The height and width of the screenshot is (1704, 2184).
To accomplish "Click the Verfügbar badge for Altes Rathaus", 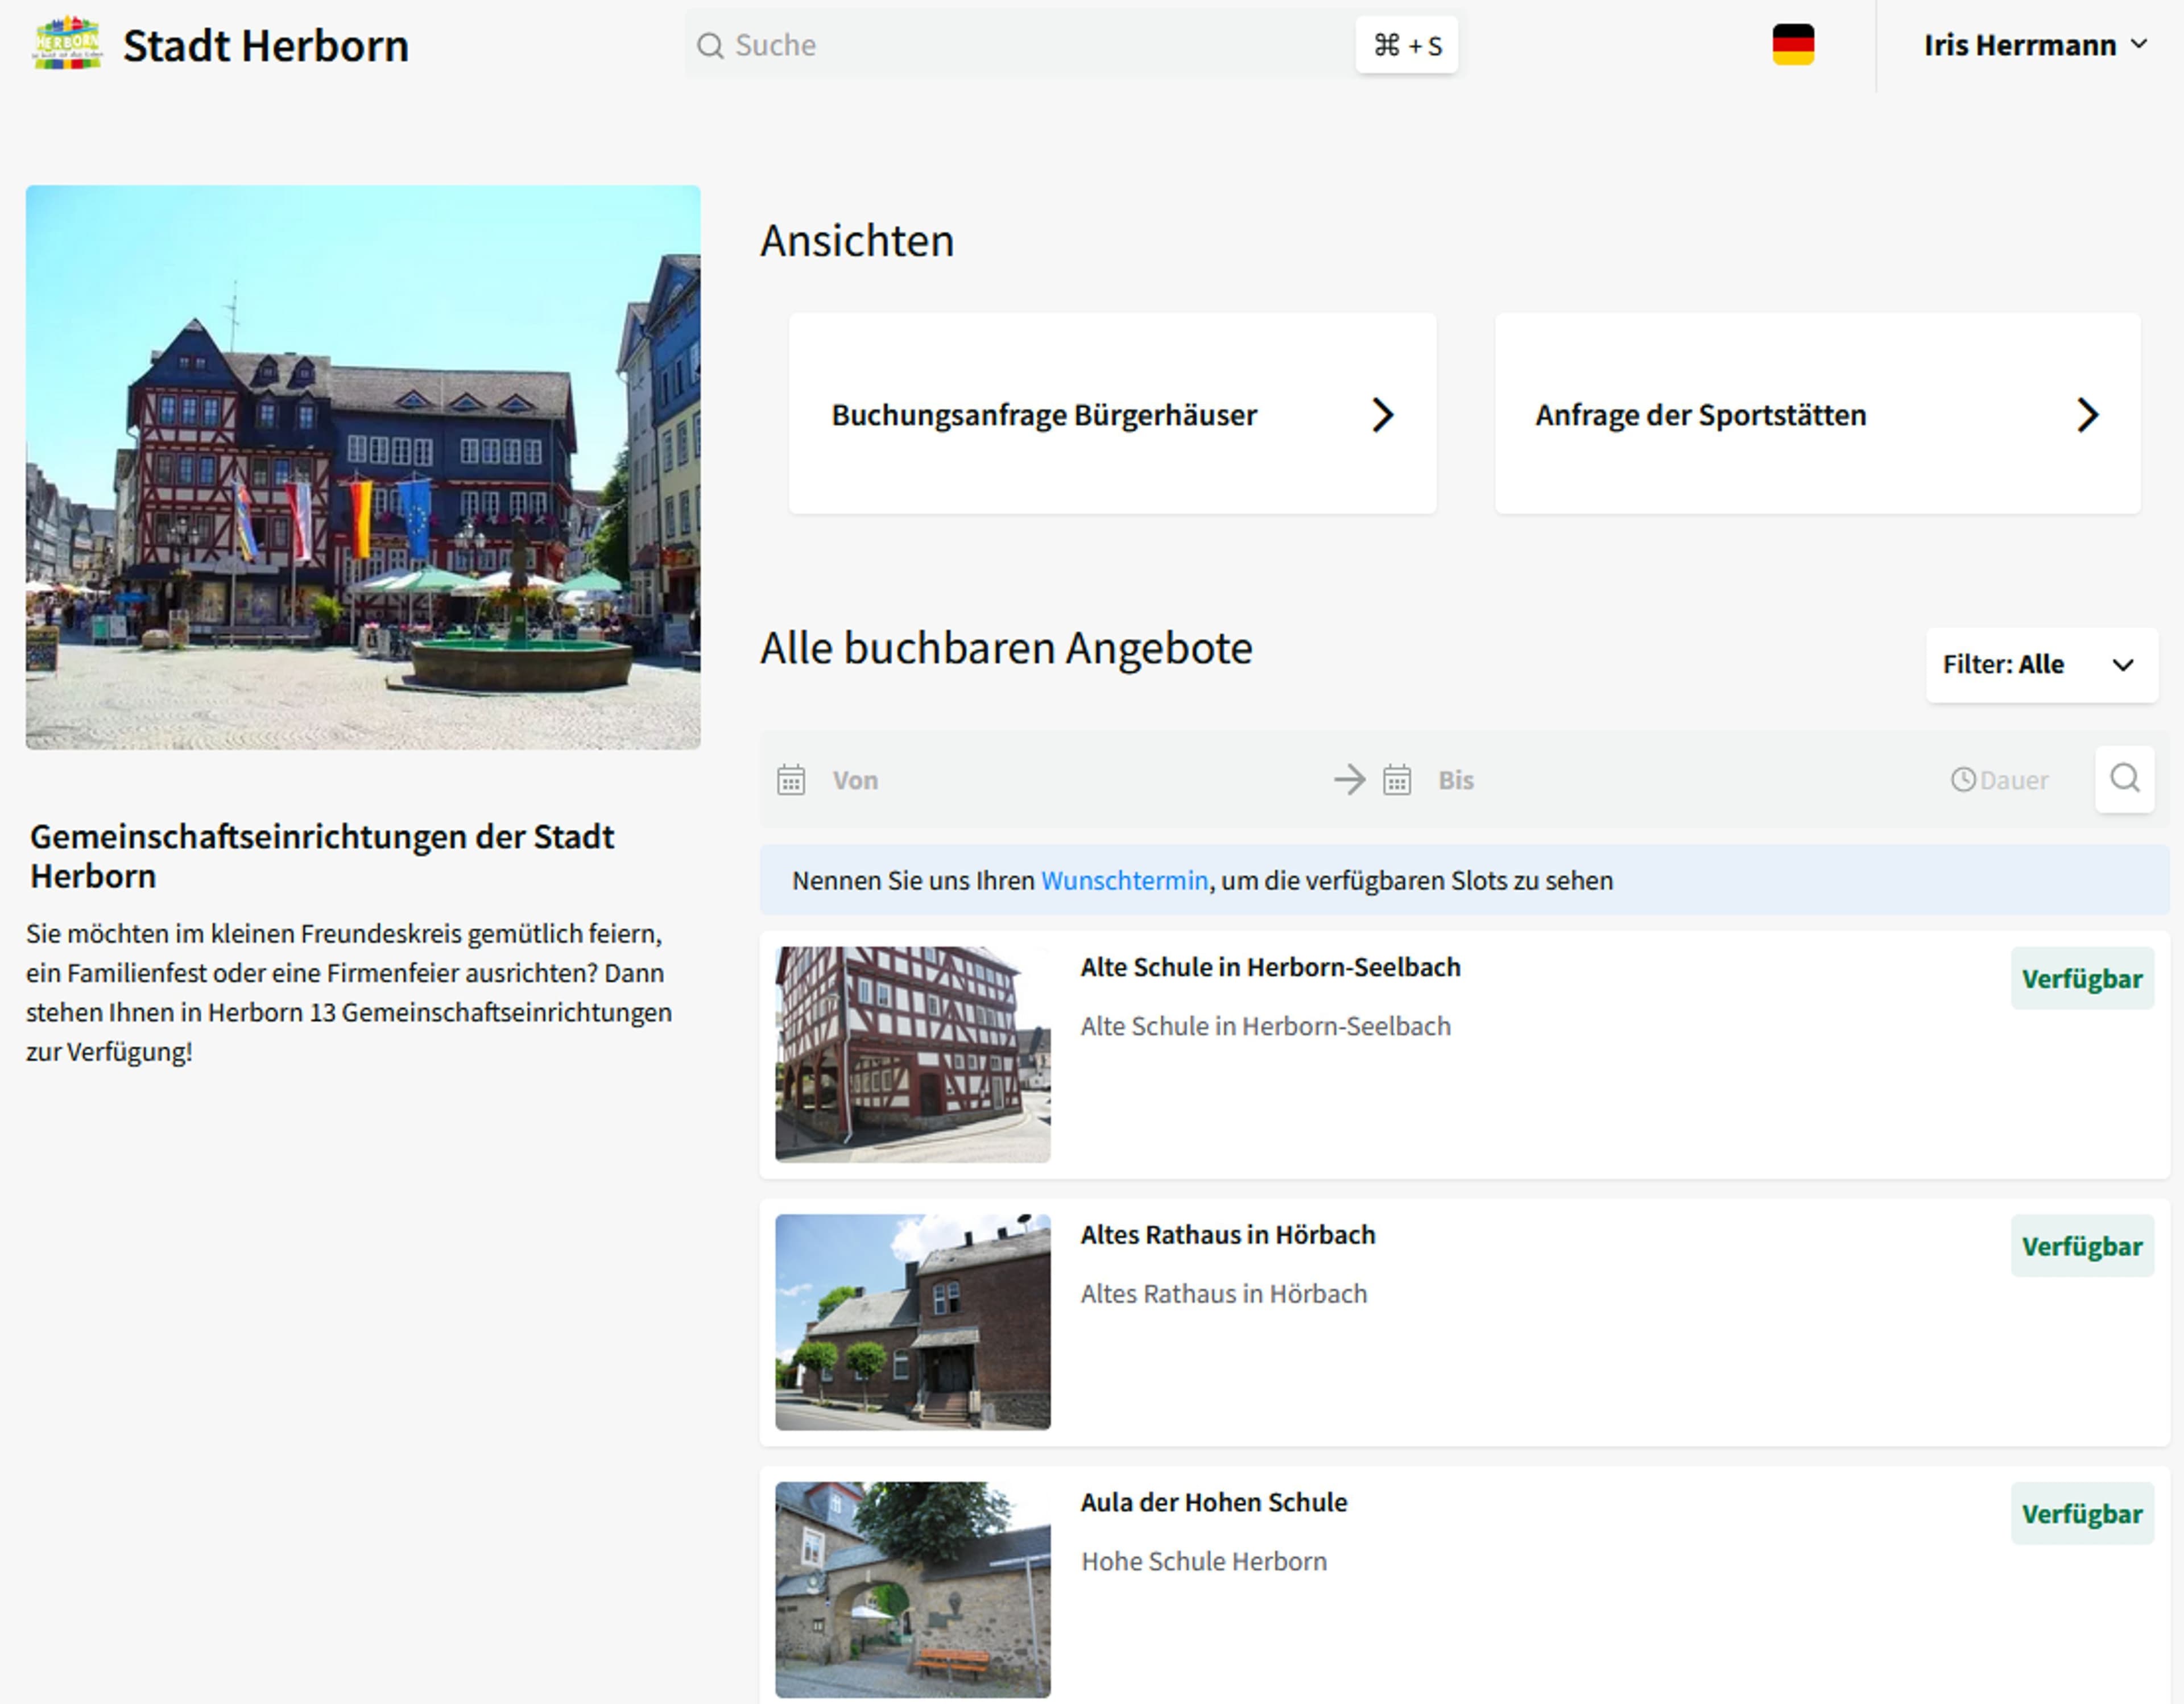I will pos(2083,1246).
